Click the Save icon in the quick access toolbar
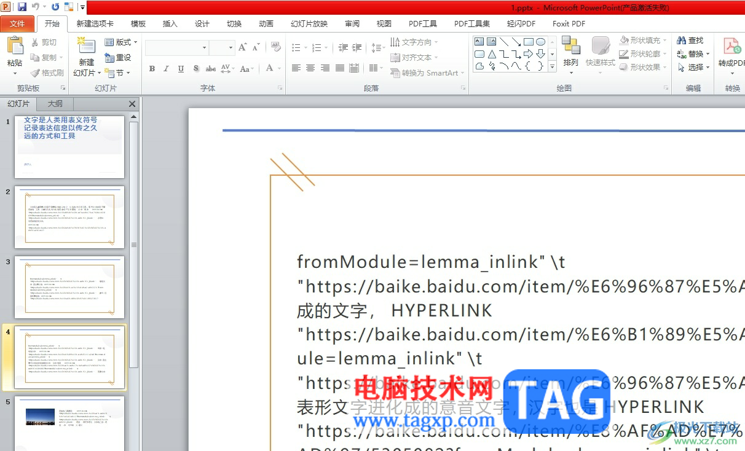This screenshot has height=451, width=745. click(22, 7)
